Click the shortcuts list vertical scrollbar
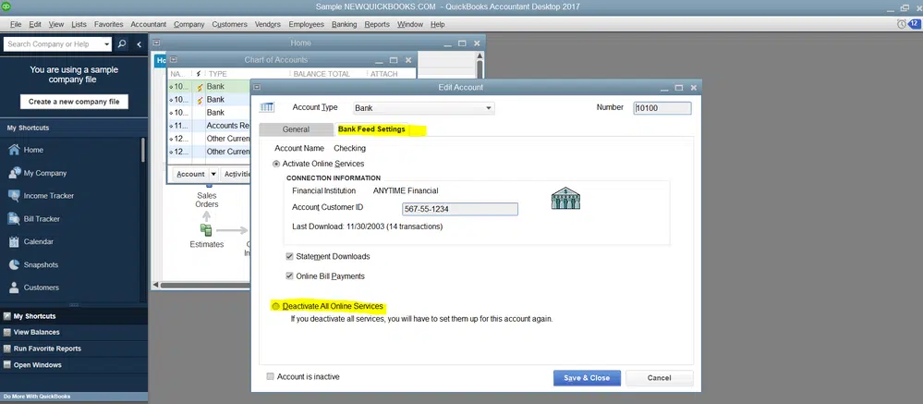 [142, 150]
